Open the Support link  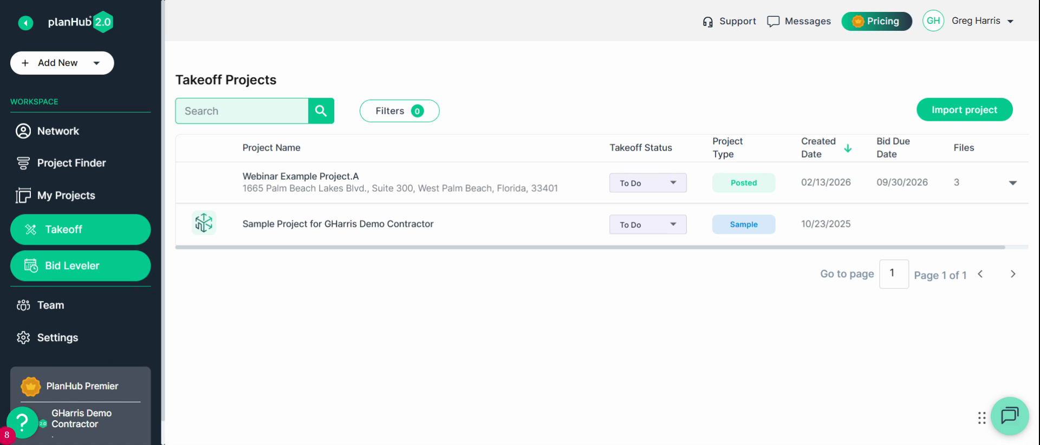[737, 21]
